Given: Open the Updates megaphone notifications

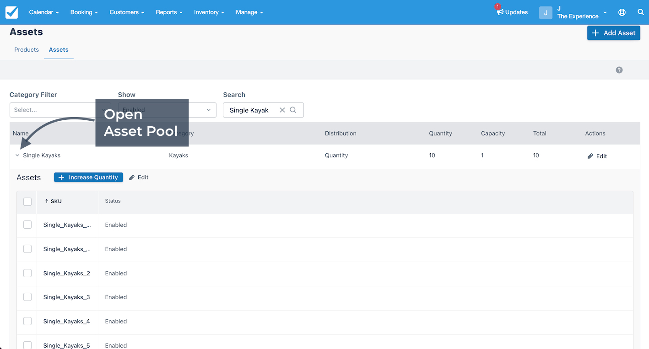Looking at the screenshot, I should 512,12.
